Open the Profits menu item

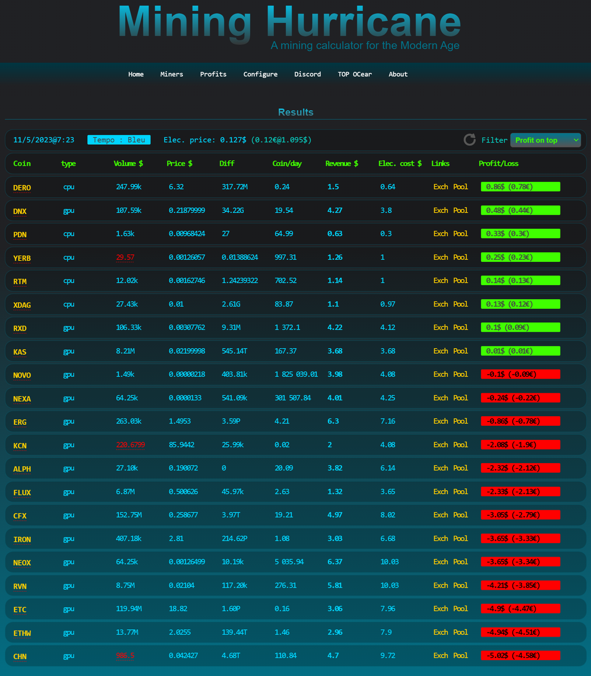[x=214, y=74]
